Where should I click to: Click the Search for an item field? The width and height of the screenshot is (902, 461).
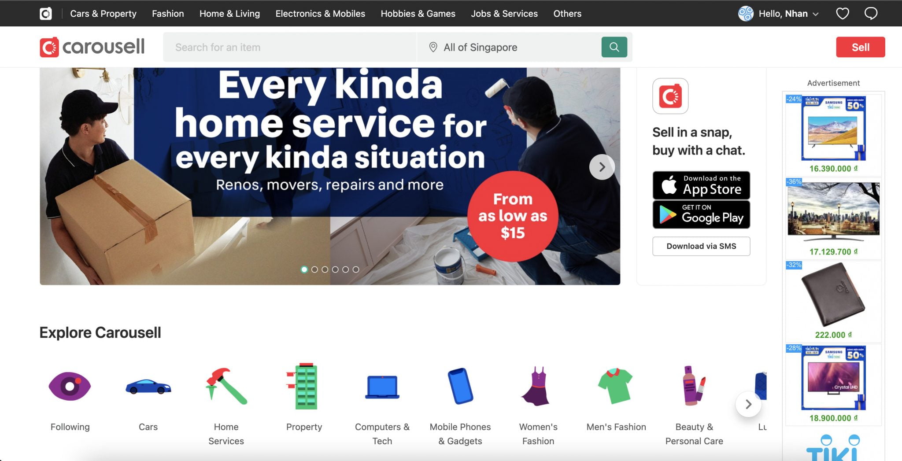290,47
